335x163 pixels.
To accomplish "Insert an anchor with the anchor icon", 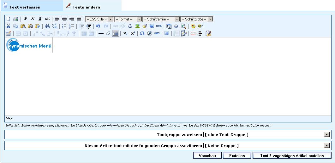I will point(130,26).
